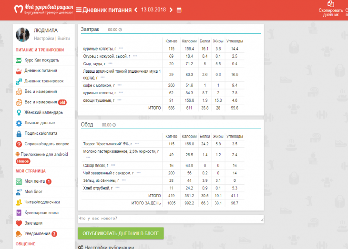
Task: Open the Кулинарная книга sidebar item
Action: tap(41, 212)
